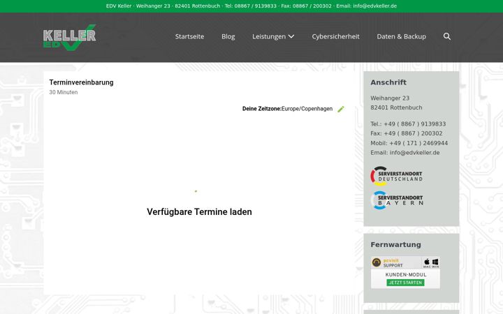Click Europe/Copenhagen timezone value
Viewport: 503px width, 314px height.
pos(307,109)
